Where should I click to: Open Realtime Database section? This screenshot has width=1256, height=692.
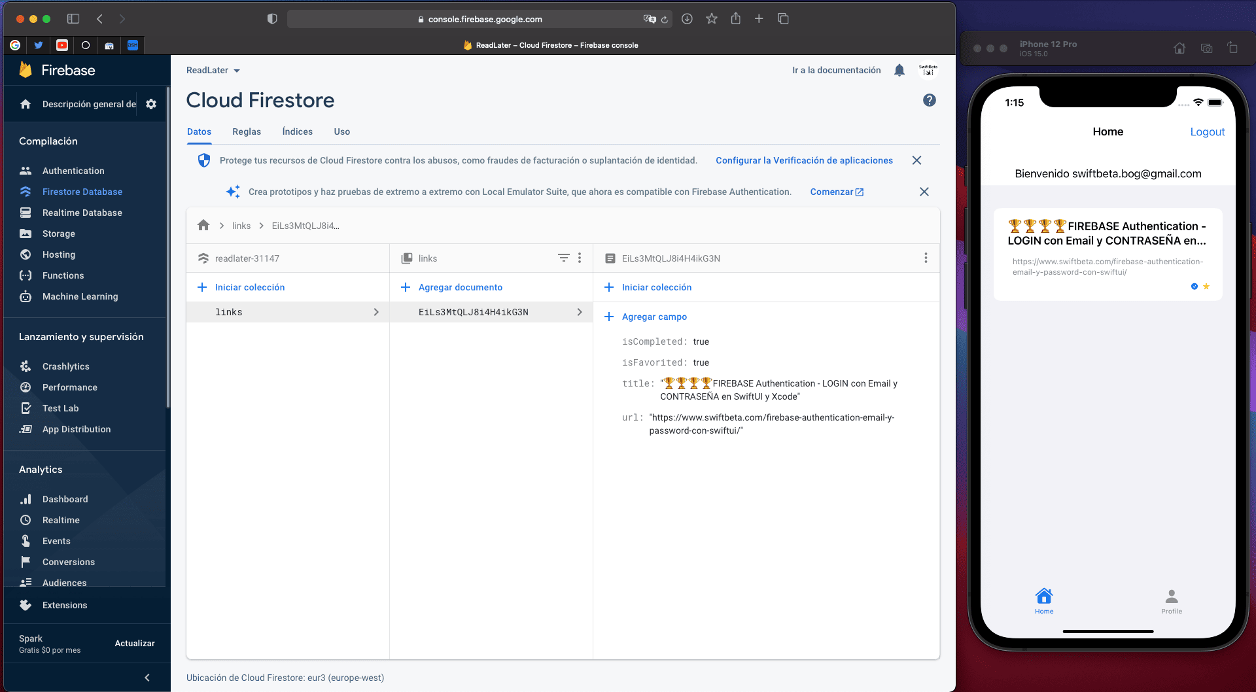point(82,213)
